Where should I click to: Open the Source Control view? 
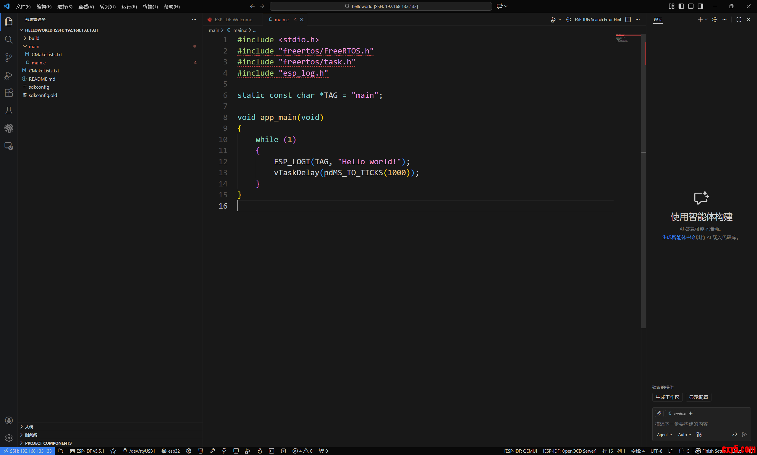click(9, 57)
